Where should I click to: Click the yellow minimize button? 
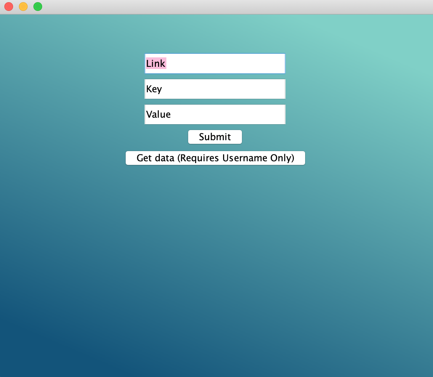pyautogui.click(x=23, y=6)
